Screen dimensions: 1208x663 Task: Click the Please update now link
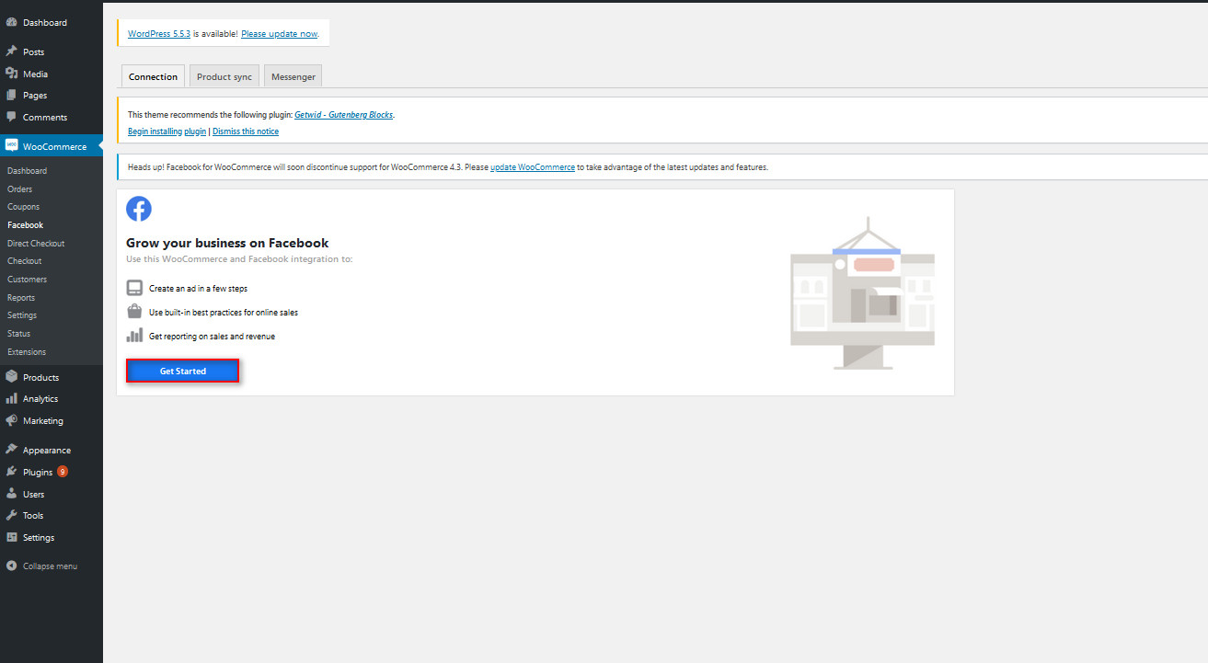click(x=280, y=33)
